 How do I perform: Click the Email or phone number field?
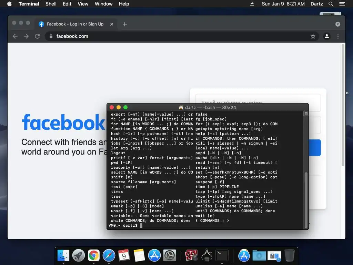coord(258,99)
